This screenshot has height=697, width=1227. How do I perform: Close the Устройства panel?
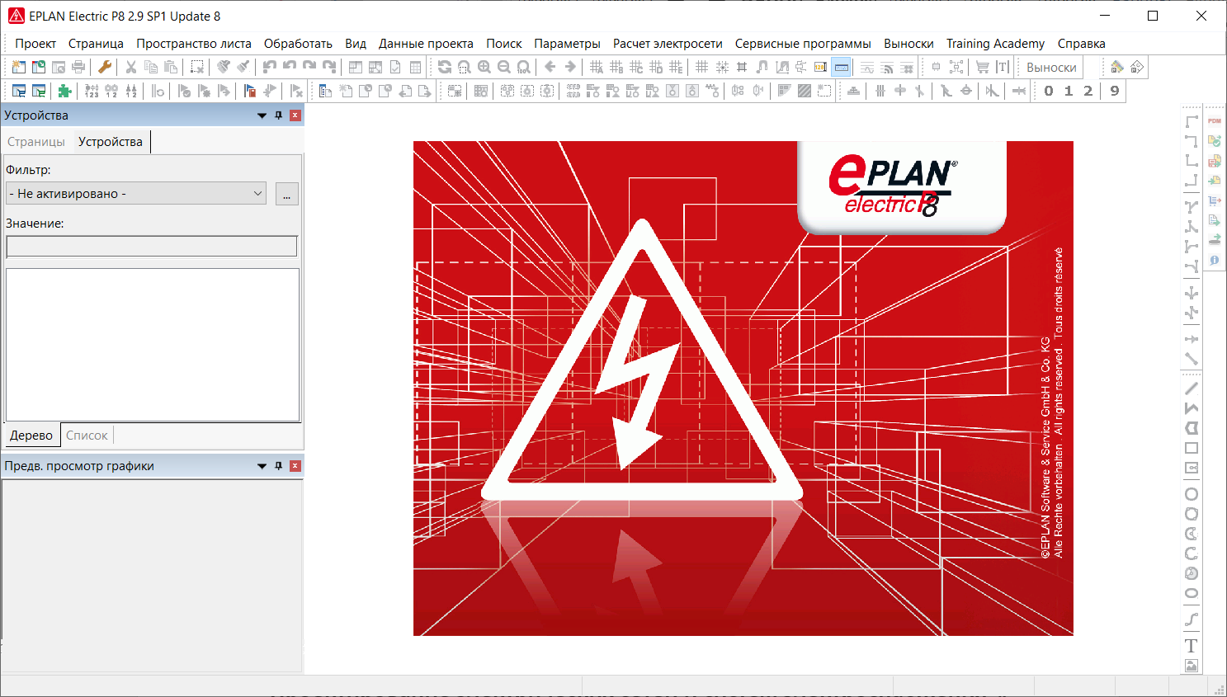coord(295,115)
